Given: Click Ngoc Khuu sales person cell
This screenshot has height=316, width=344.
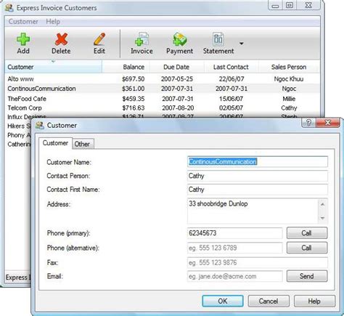Looking at the screenshot, I should click(x=289, y=79).
